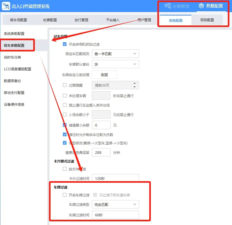
Task: Click the 缴费后免费逗留 minutes field
Action: click(x=101, y=153)
